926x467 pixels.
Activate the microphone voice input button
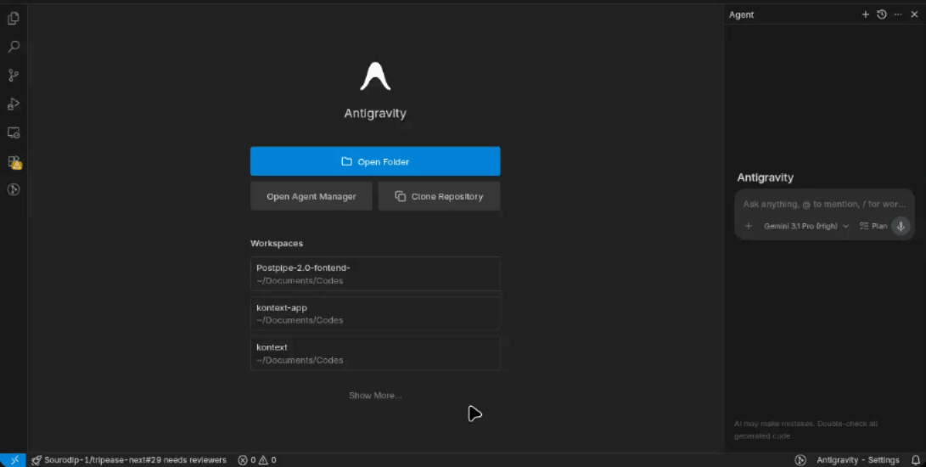(901, 226)
